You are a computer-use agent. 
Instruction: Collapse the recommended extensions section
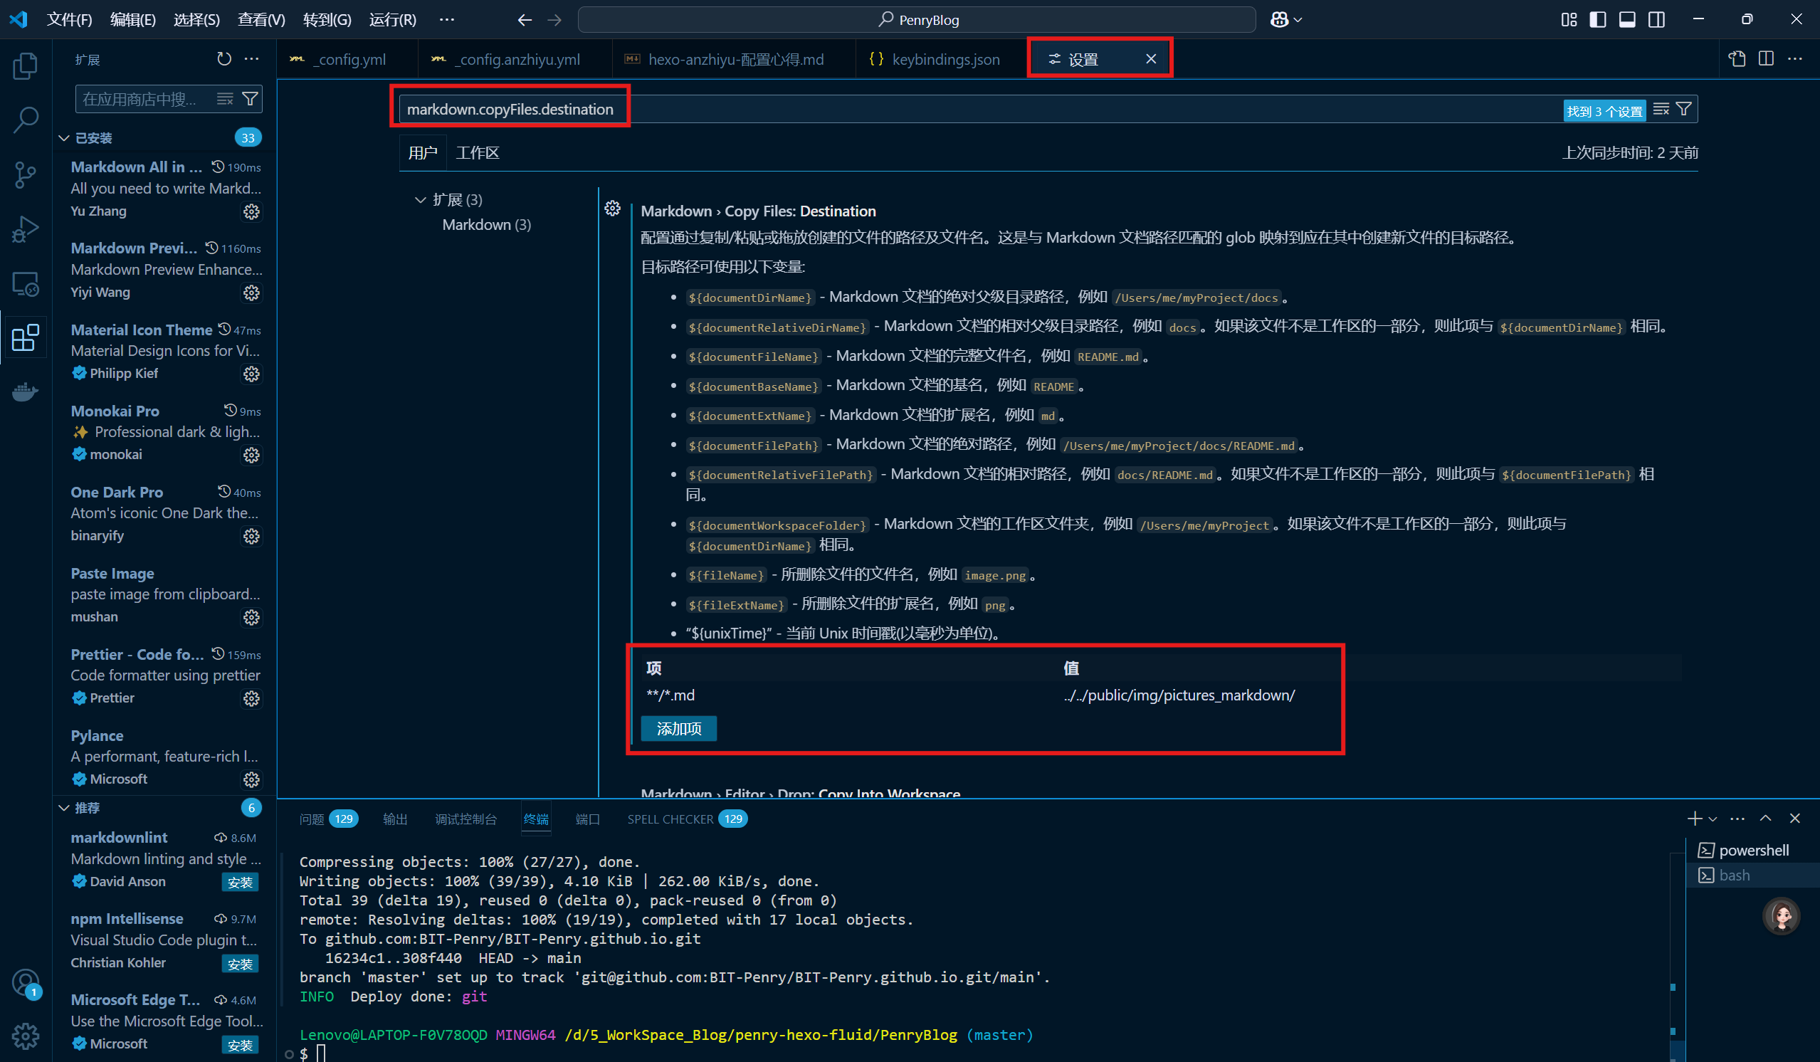[x=64, y=808]
